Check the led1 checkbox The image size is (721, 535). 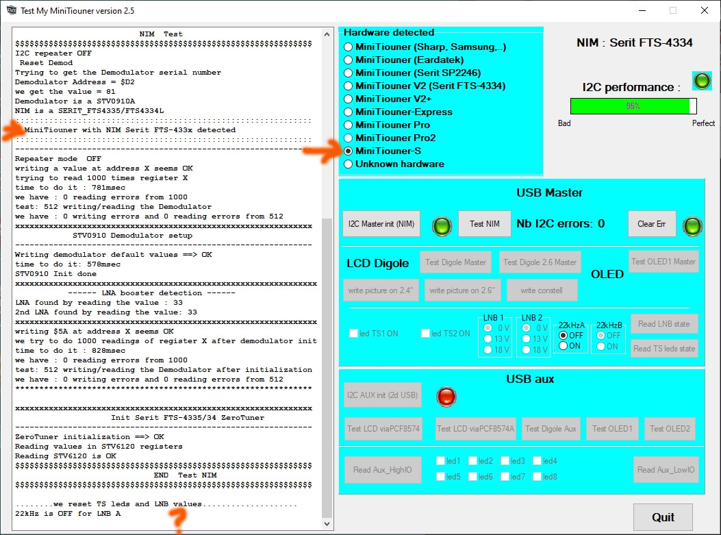pos(440,460)
